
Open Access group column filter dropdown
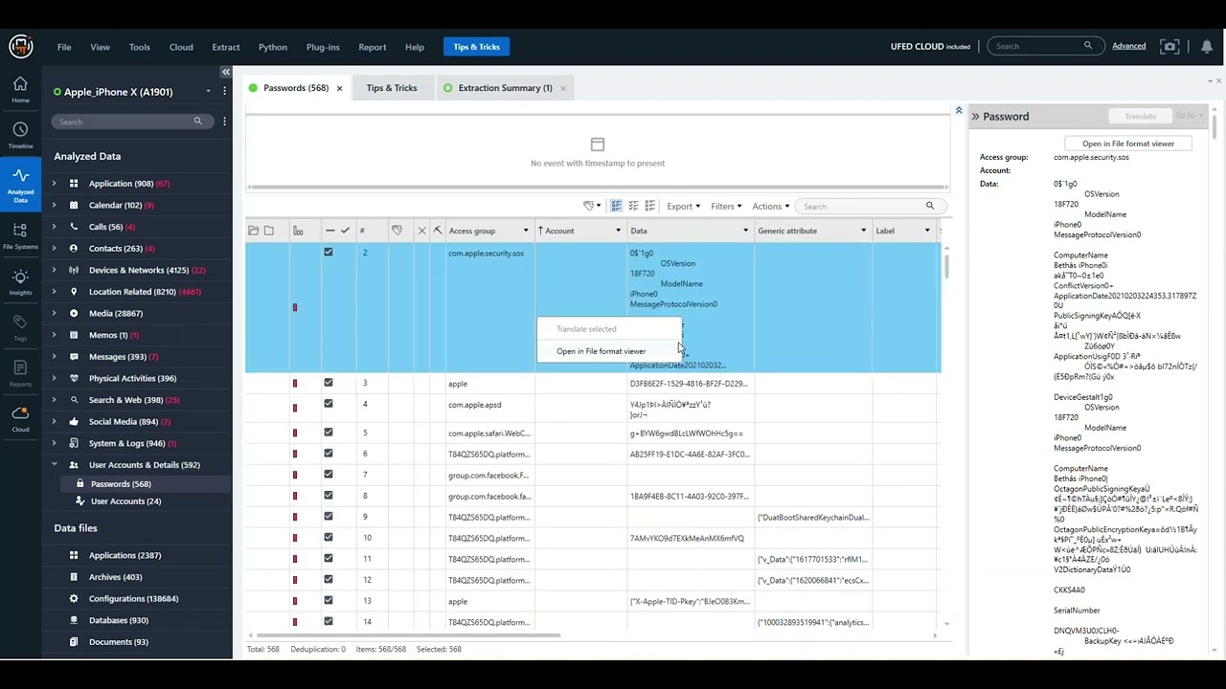(x=525, y=231)
